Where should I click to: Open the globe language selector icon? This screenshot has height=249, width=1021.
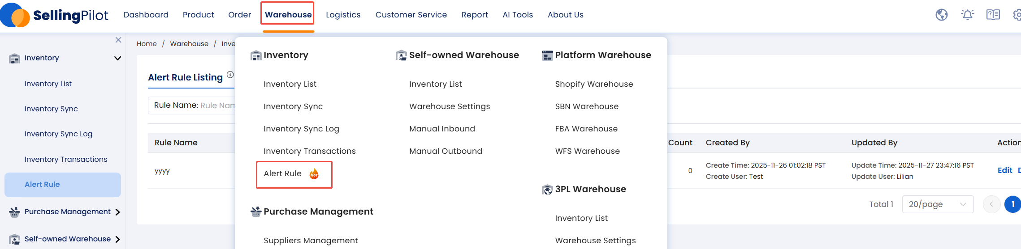pyautogui.click(x=941, y=15)
